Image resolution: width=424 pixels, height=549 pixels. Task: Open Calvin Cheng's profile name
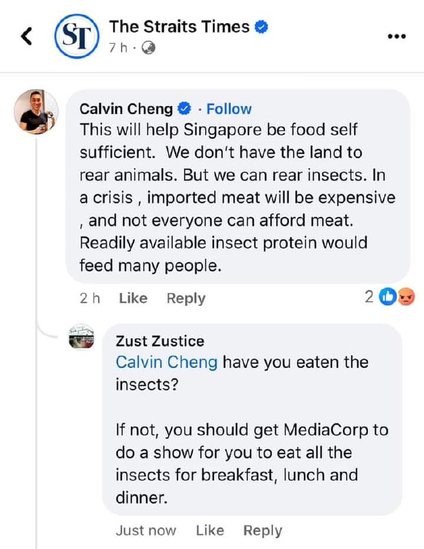(127, 108)
